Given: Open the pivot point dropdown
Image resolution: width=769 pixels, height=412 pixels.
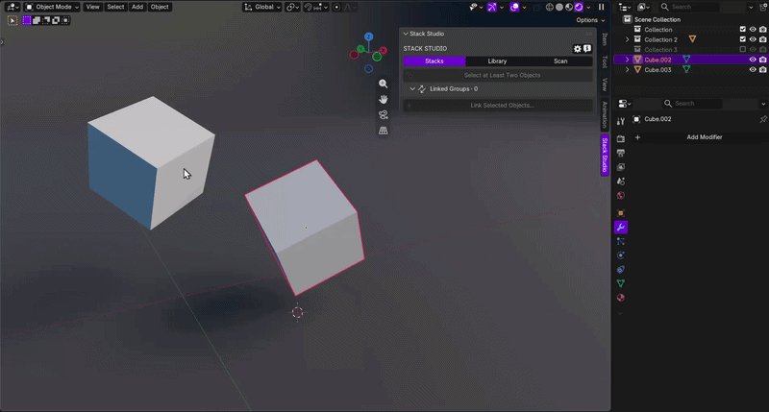Looking at the screenshot, I should [x=292, y=7].
